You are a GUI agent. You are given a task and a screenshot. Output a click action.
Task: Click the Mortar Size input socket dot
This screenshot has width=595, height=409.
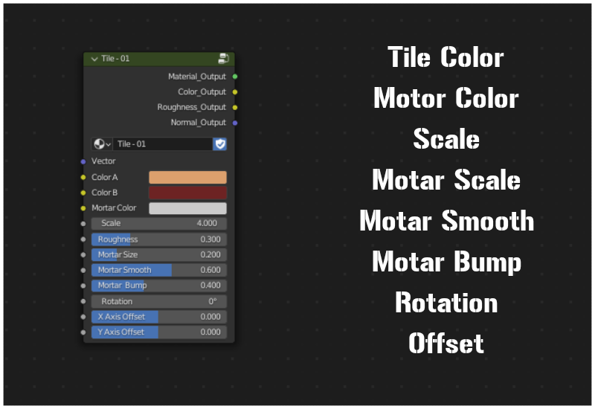pyautogui.click(x=83, y=255)
